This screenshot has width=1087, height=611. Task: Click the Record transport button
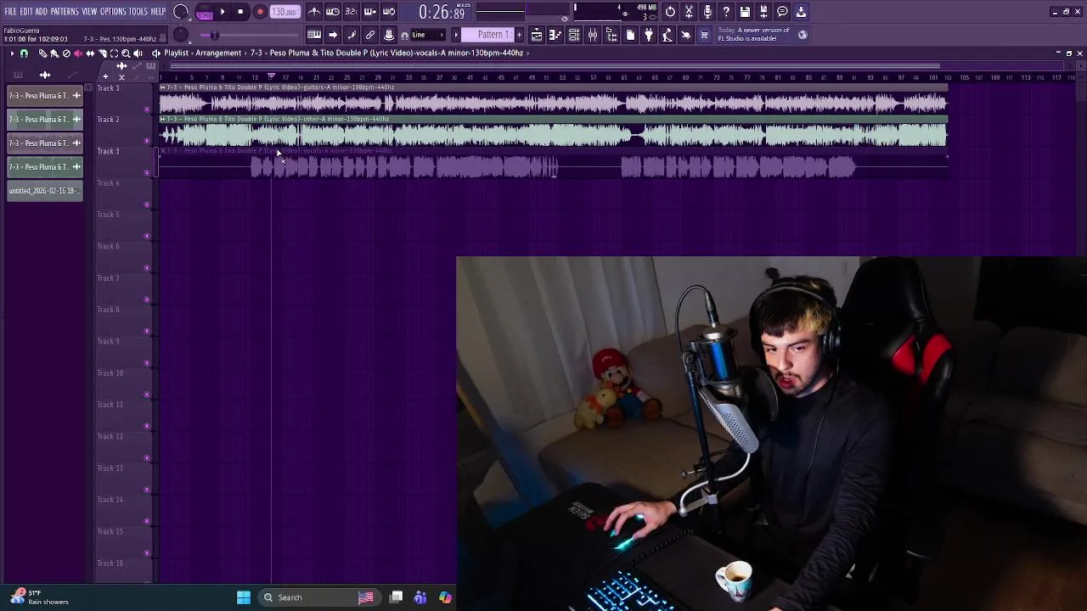[260, 12]
